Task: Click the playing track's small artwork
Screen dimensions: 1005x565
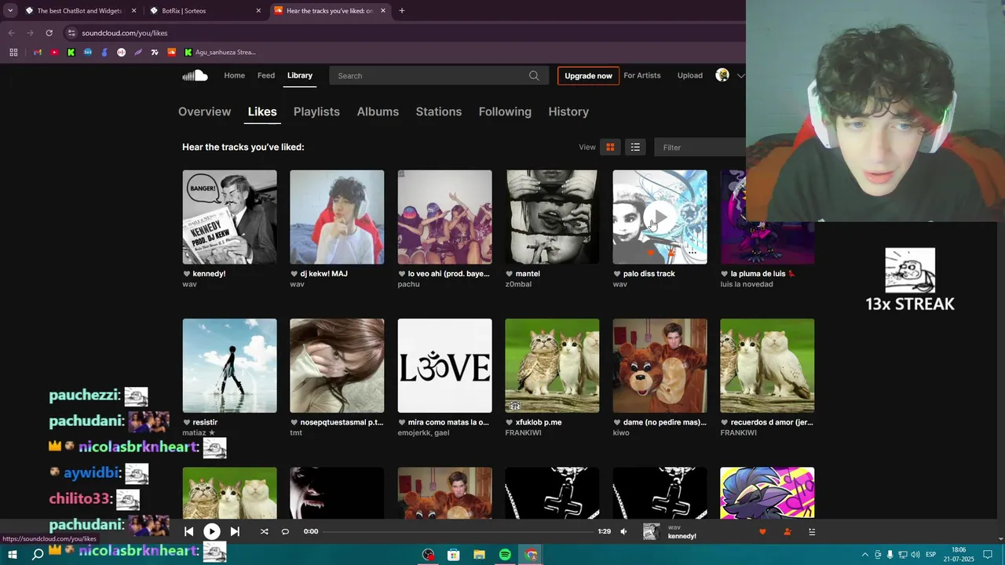Action: 651,532
